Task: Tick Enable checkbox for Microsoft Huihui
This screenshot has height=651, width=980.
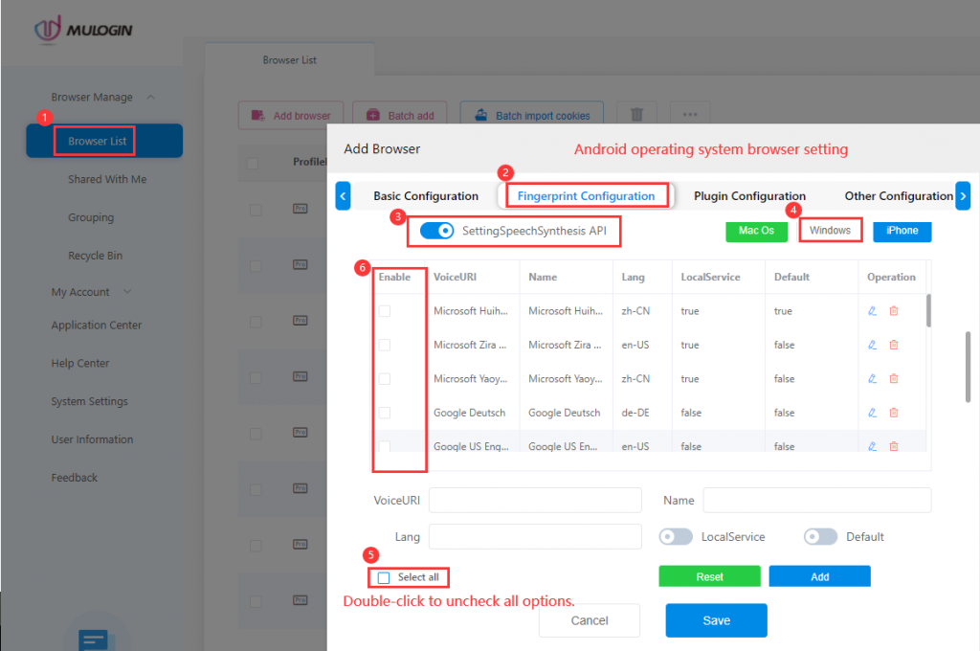Action: (385, 311)
